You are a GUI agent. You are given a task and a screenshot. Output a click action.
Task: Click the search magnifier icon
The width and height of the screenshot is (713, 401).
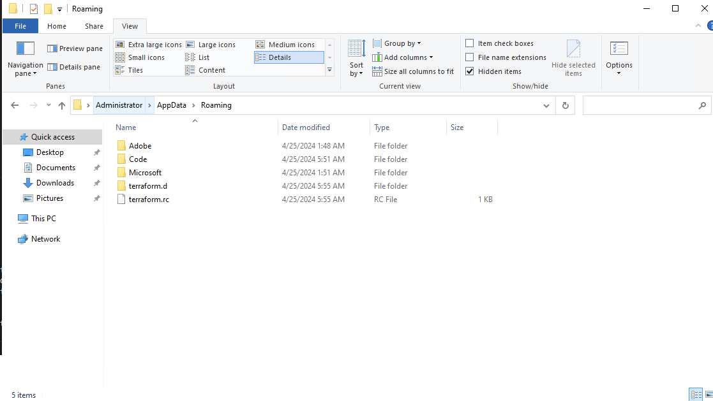[x=702, y=105]
